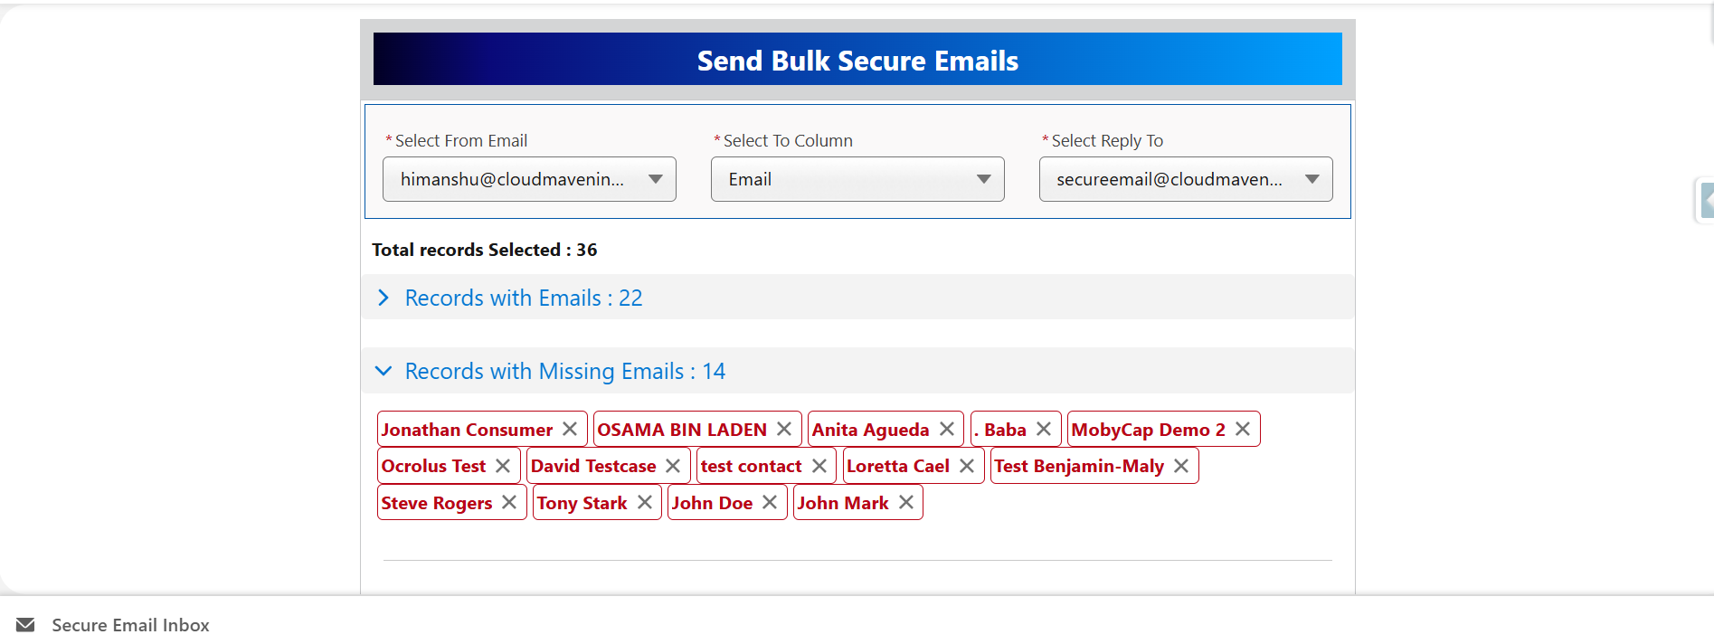Click Ocrolus Test name text
The image size is (1714, 644).
[433, 466]
